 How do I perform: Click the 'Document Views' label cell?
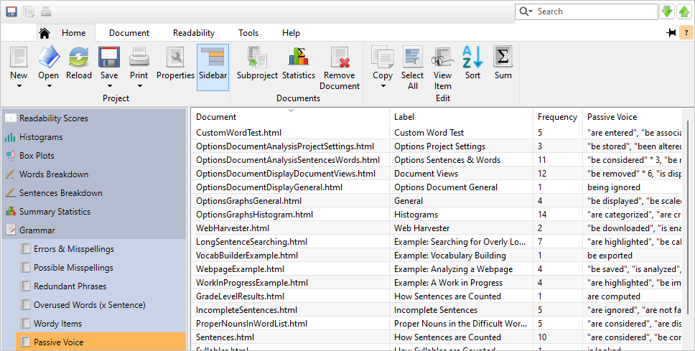[461, 174]
